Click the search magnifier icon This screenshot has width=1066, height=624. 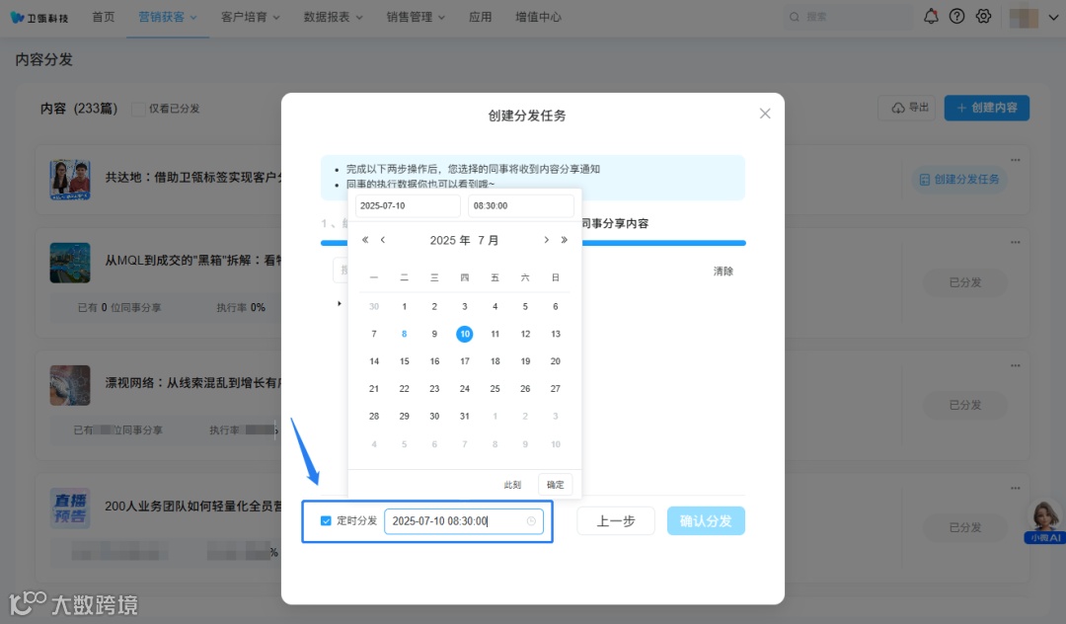[794, 17]
